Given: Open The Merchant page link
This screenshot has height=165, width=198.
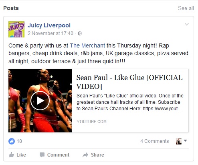Looking at the screenshot, I should click(x=87, y=45).
